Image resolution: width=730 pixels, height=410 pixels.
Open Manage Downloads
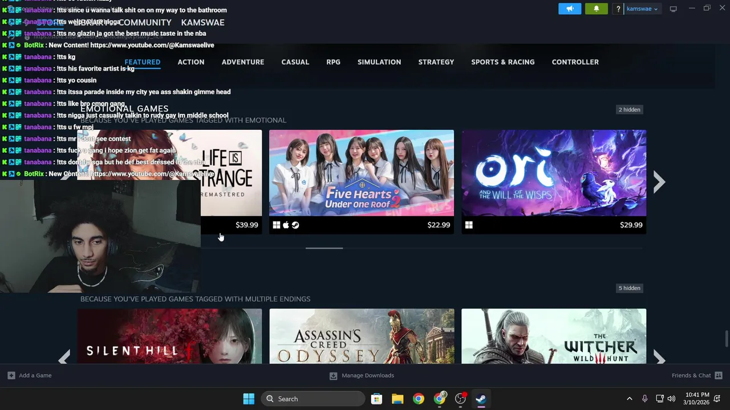coord(362,375)
